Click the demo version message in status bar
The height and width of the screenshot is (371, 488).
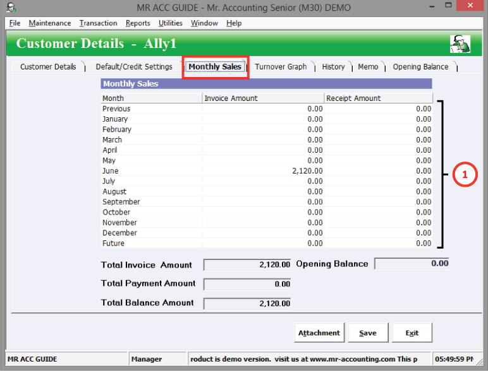[x=309, y=359]
